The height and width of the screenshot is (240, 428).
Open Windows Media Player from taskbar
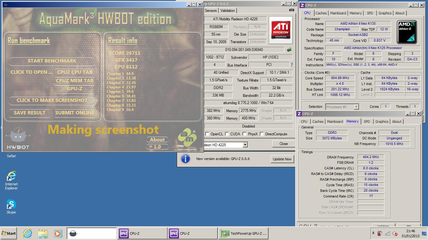(58, 233)
